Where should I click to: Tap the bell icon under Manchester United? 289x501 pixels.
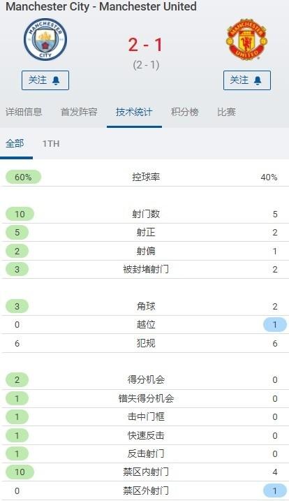coord(258,80)
